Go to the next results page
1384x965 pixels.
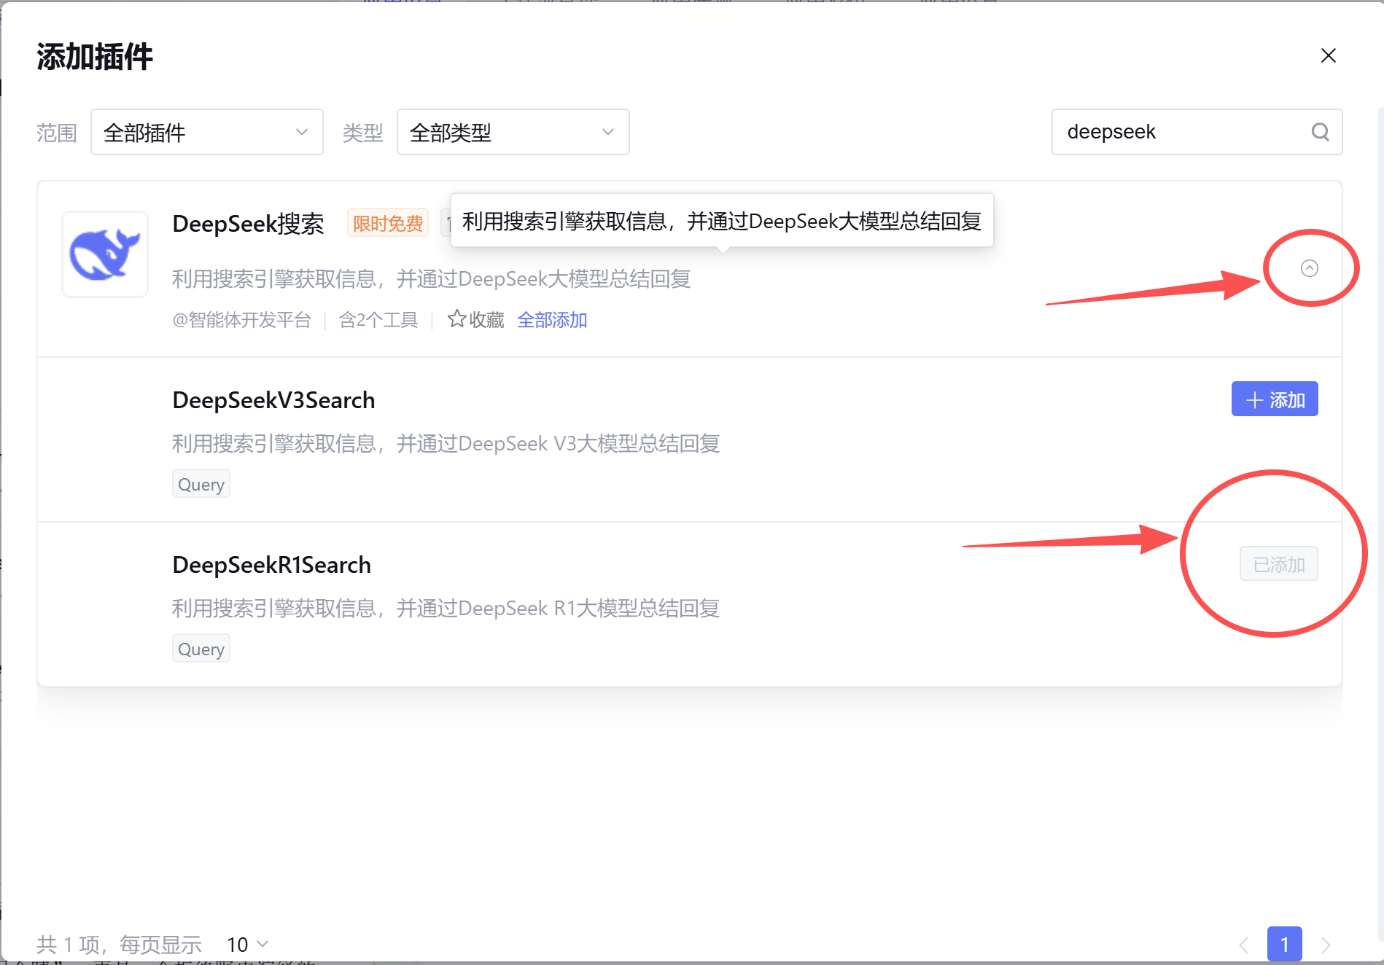pos(1325,945)
